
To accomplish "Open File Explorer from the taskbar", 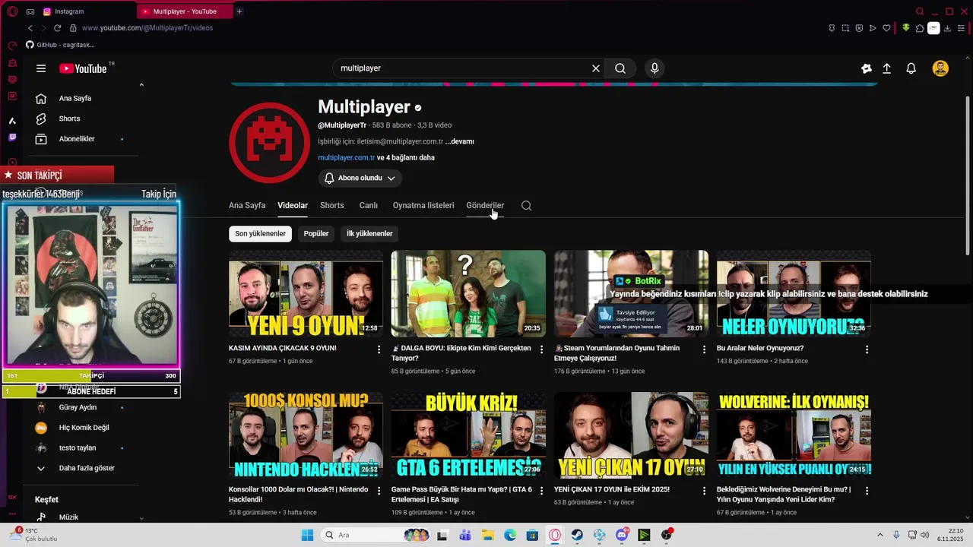I will (x=488, y=535).
